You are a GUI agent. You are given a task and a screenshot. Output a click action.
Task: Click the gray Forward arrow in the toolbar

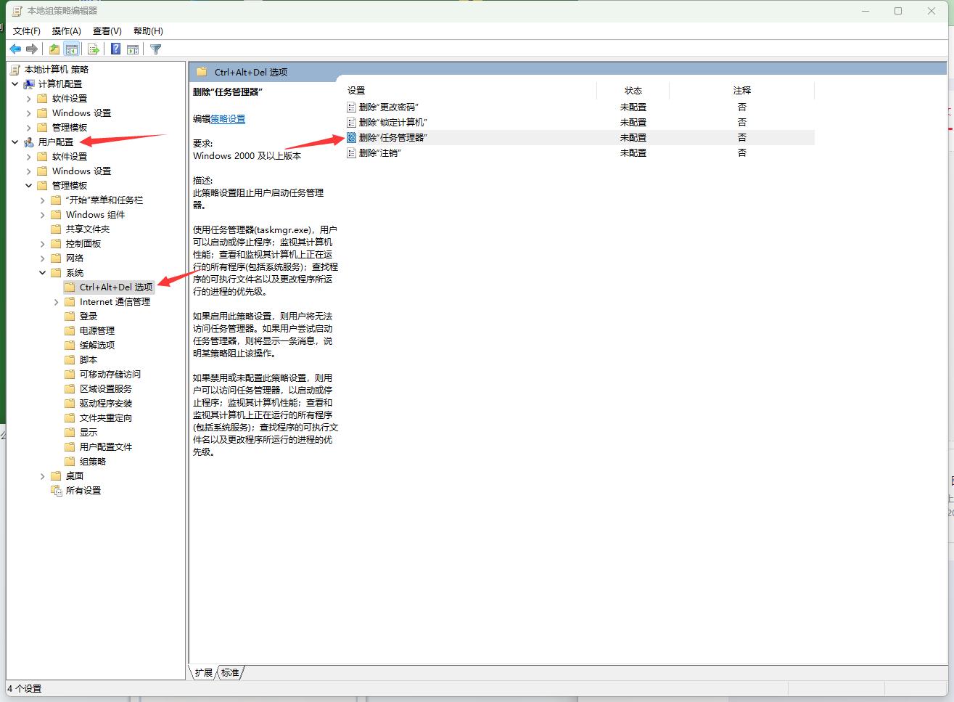32,49
